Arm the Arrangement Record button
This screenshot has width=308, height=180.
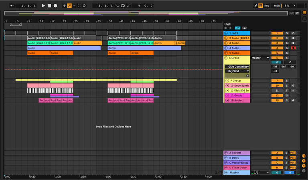[x=55, y=6]
